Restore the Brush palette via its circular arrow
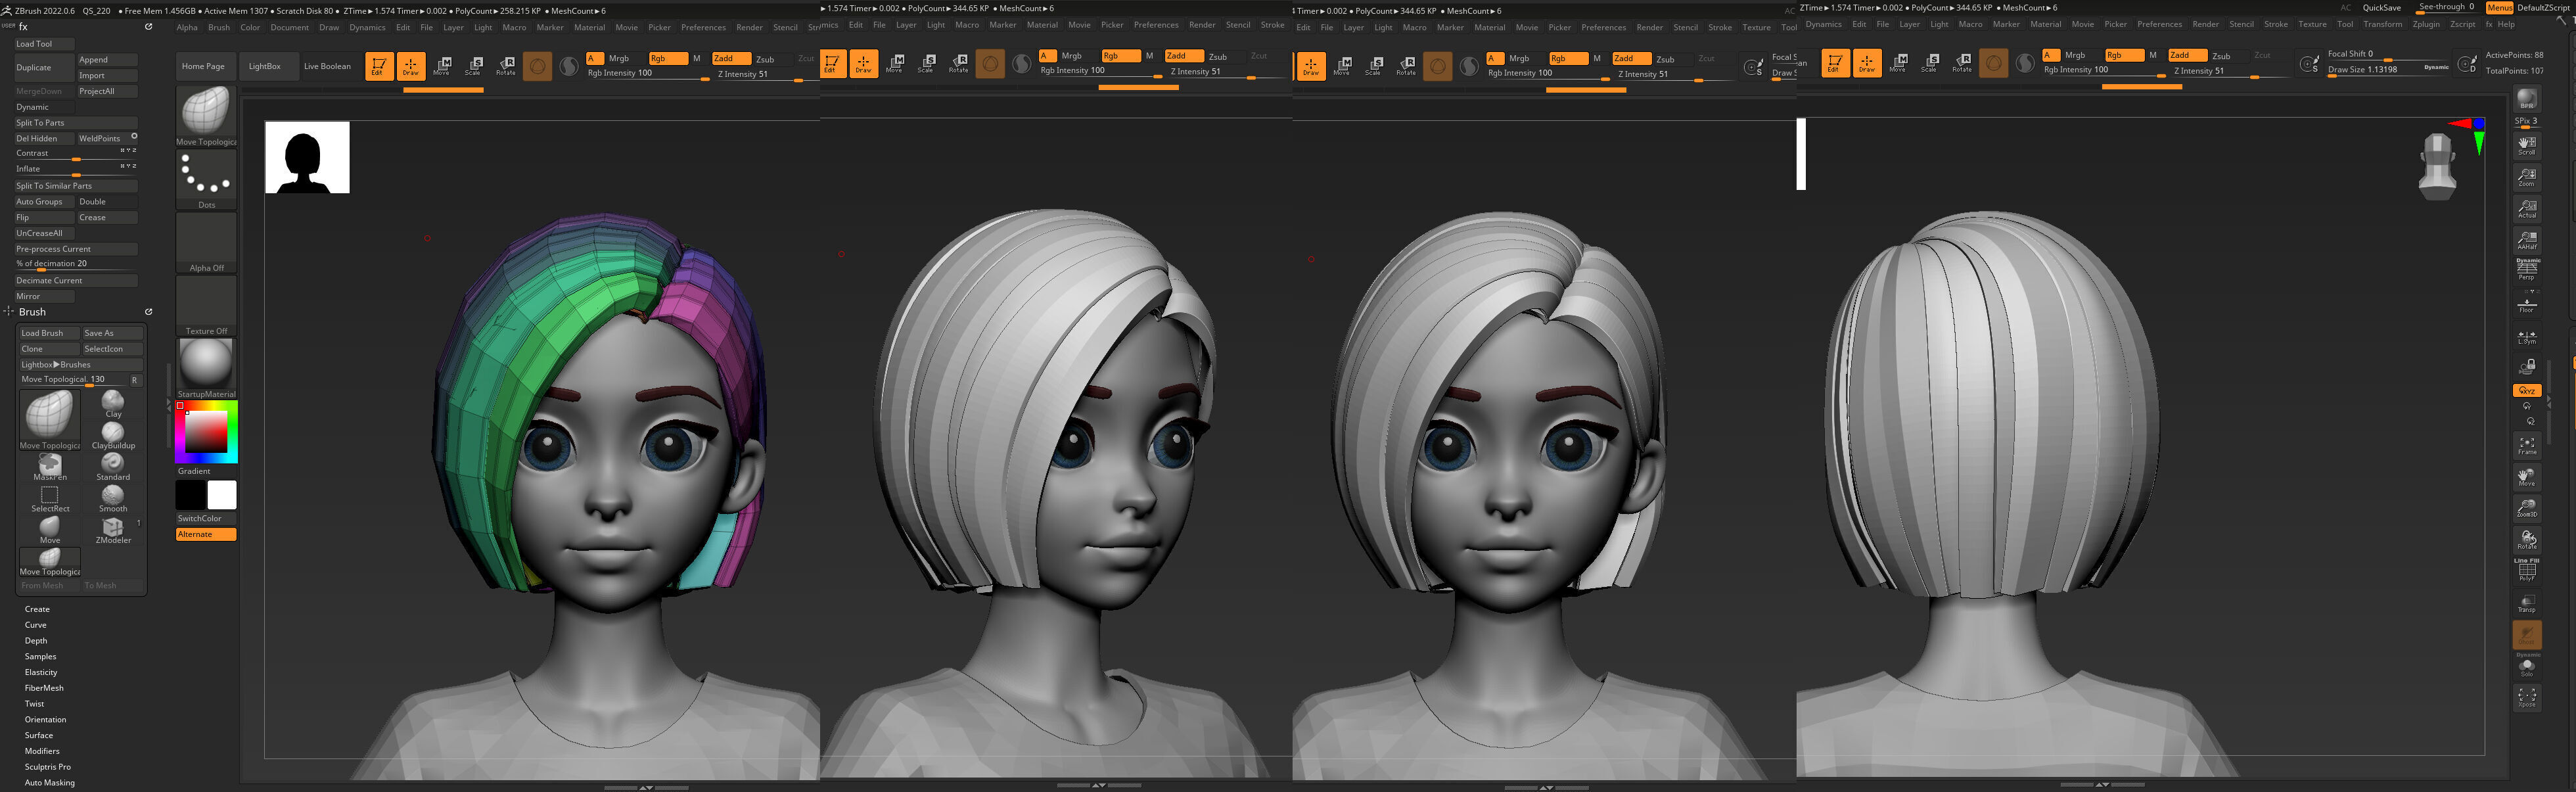The image size is (2576, 792). 148,311
